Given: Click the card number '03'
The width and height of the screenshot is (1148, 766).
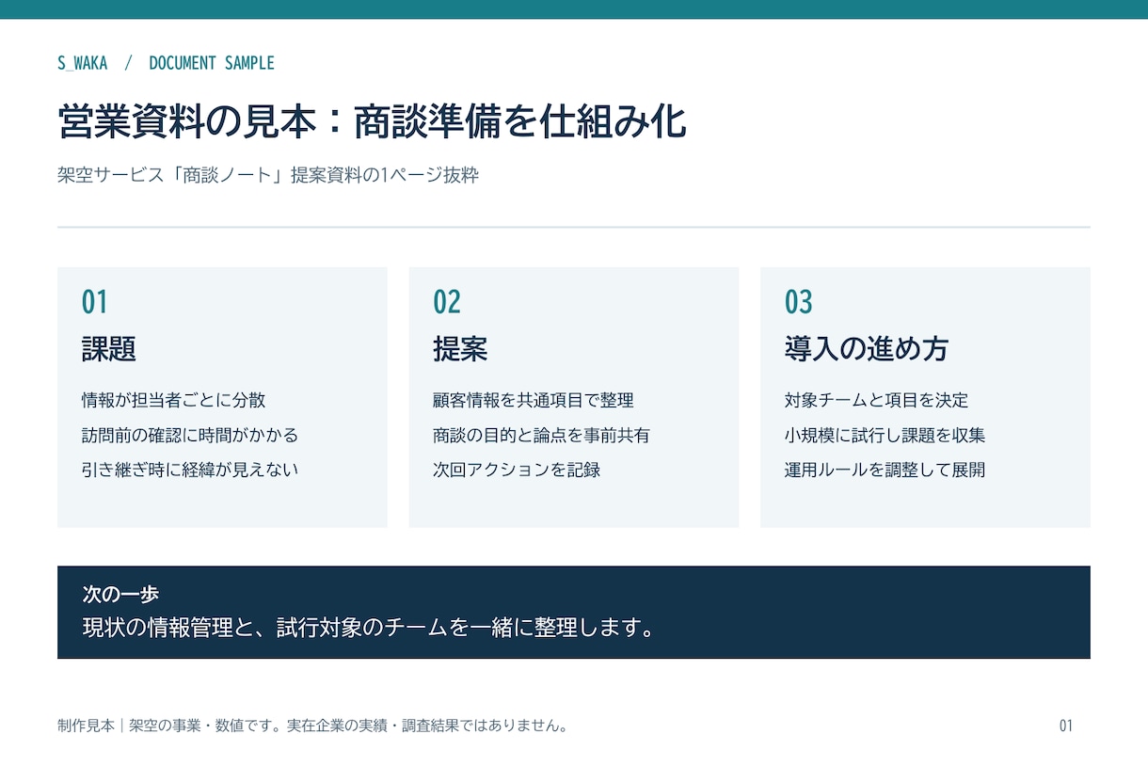Looking at the screenshot, I should (799, 302).
